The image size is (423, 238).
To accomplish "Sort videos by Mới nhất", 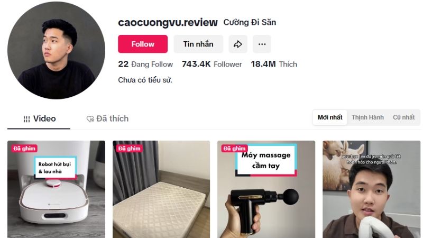I will (x=330, y=117).
